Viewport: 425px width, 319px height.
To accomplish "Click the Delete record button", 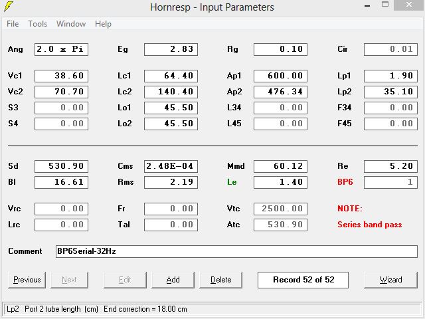I will tap(221, 280).
